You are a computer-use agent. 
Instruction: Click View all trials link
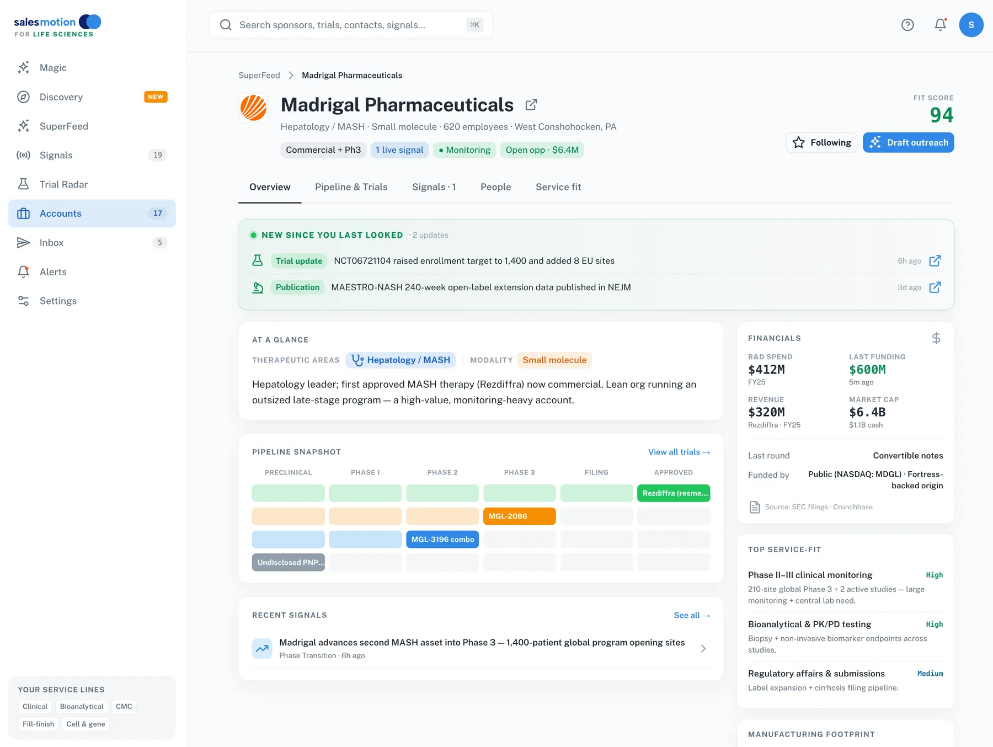pyautogui.click(x=679, y=452)
